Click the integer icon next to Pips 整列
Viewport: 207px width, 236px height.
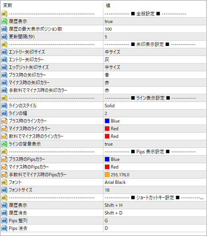(x=4, y=221)
